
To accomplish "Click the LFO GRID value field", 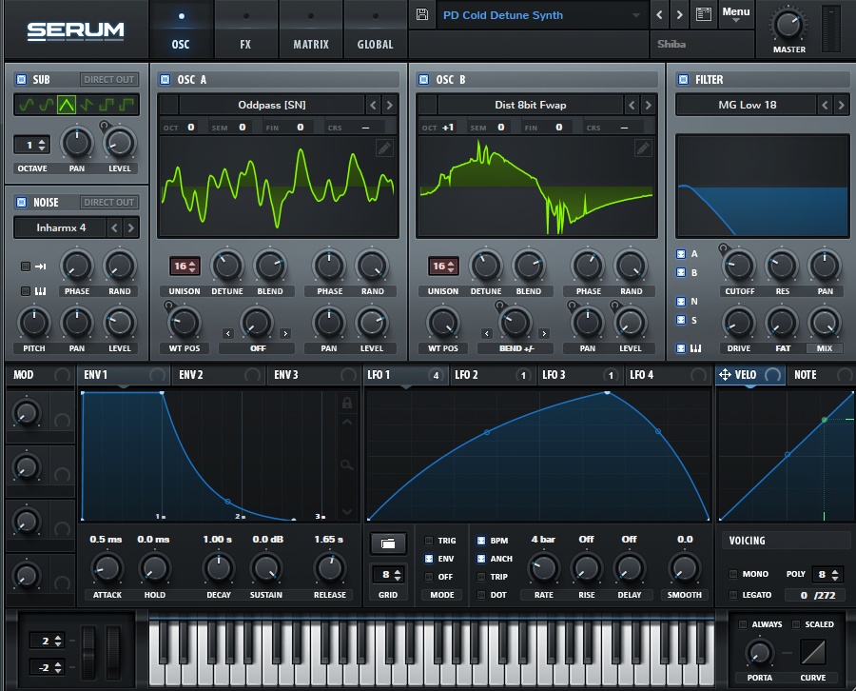I will (388, 575).
